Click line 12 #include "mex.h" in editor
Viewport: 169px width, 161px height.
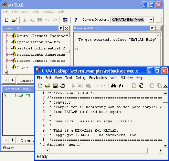tap(64, 144)
